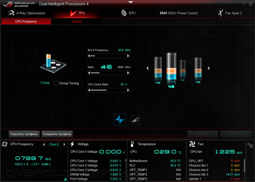The image size is (255, 182).
Task: Click the Ratio value 46
Action: tap(106, 67)
